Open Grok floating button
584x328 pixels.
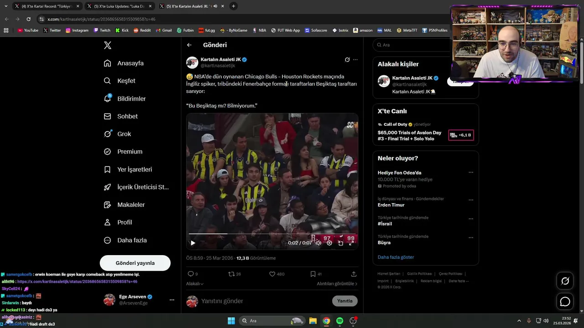(565, 281)
